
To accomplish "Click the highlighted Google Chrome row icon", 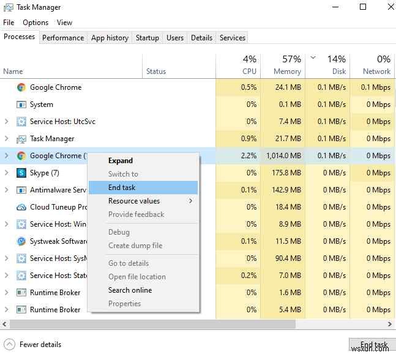I will [x=21, y=156].
